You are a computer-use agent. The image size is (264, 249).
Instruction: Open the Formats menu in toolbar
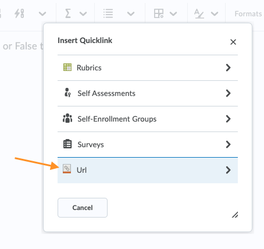tap(248, 14)
